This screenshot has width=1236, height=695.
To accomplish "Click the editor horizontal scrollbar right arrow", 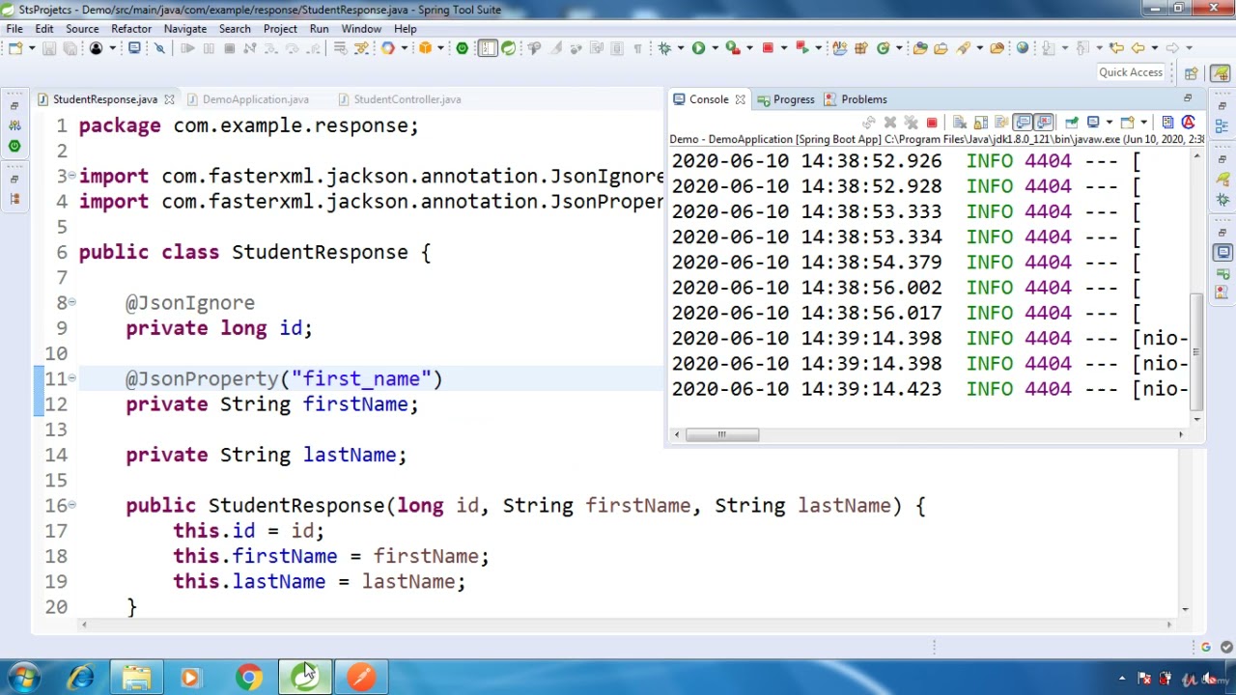I will coord(1169,625).
